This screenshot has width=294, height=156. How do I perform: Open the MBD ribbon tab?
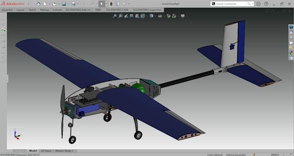[x=98, y=10]
